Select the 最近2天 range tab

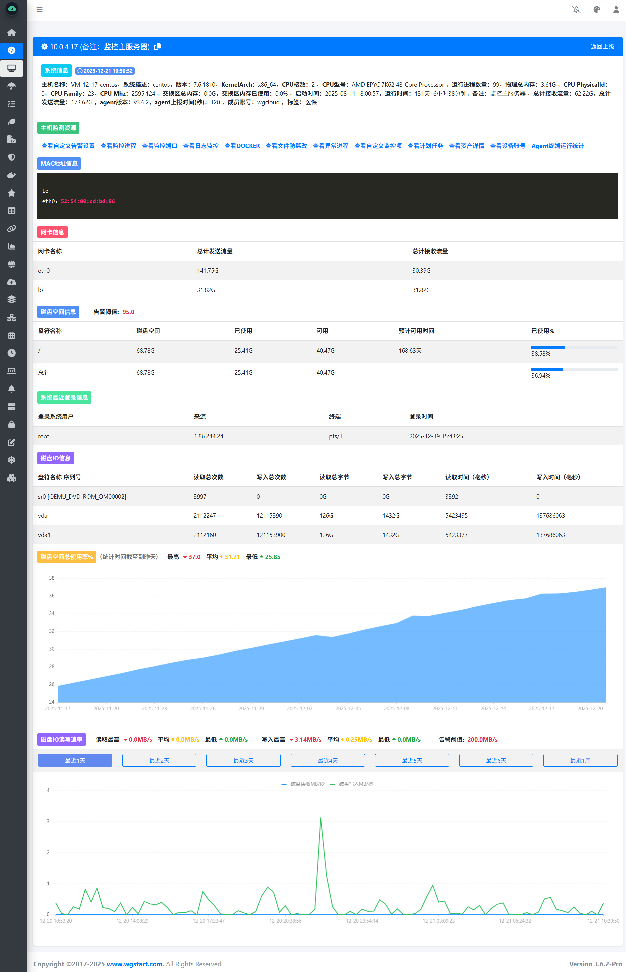159,760
